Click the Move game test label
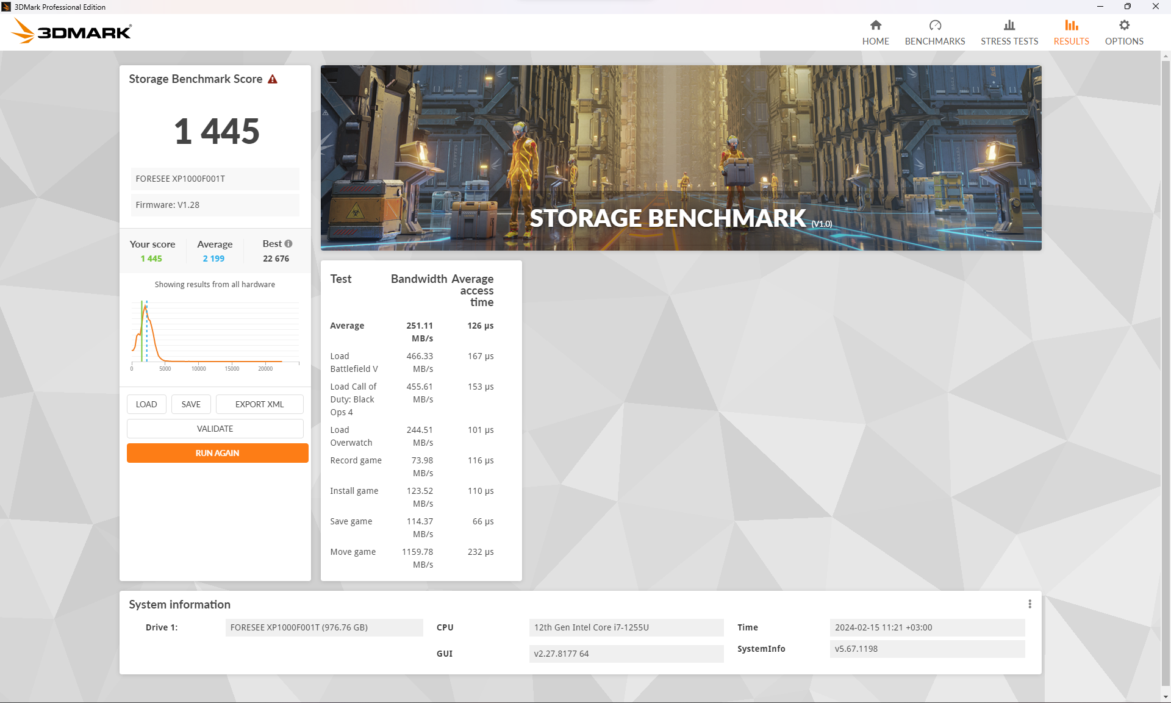Screen dimensions: 1171x703 tap(353, 552)
